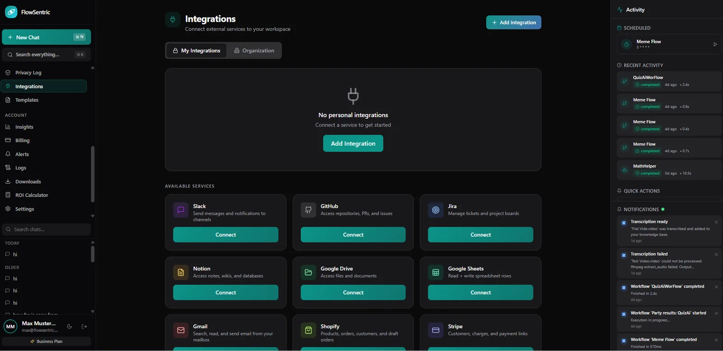
Task: Click the Google Sheets grid icon
Action: (436, 272)
